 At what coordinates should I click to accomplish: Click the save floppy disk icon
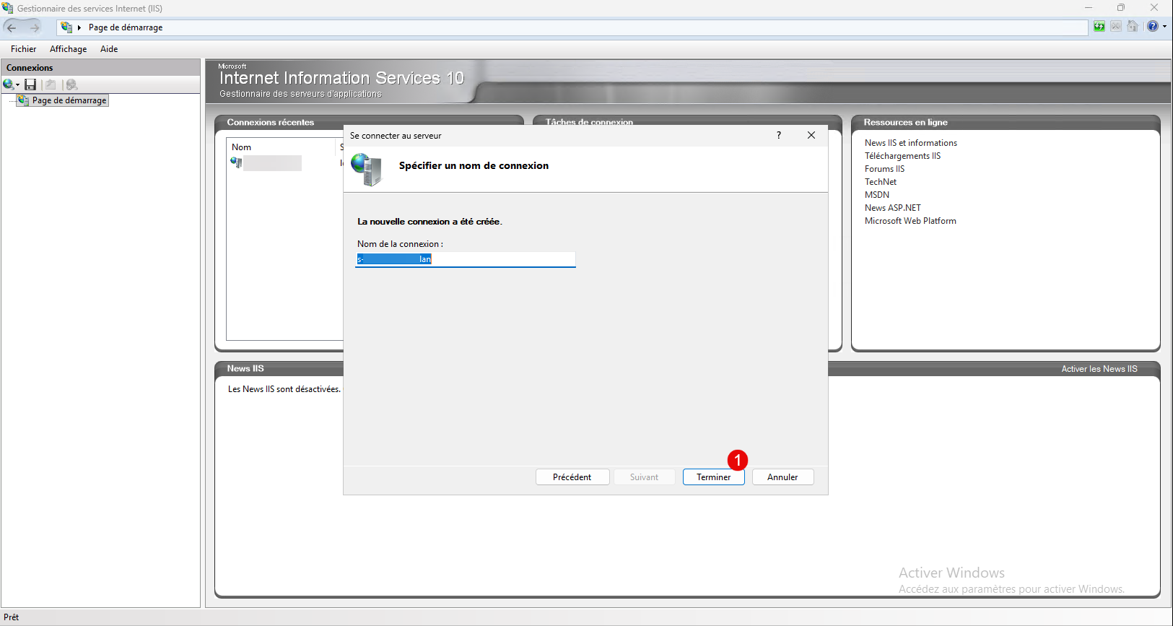[30, 84]
